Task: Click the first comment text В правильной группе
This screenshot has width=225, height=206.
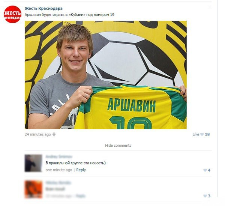Action: (x=75, y=163)
